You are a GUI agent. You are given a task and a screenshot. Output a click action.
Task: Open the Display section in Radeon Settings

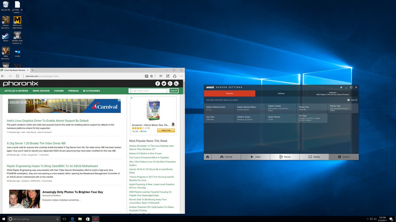pos(314,157)
